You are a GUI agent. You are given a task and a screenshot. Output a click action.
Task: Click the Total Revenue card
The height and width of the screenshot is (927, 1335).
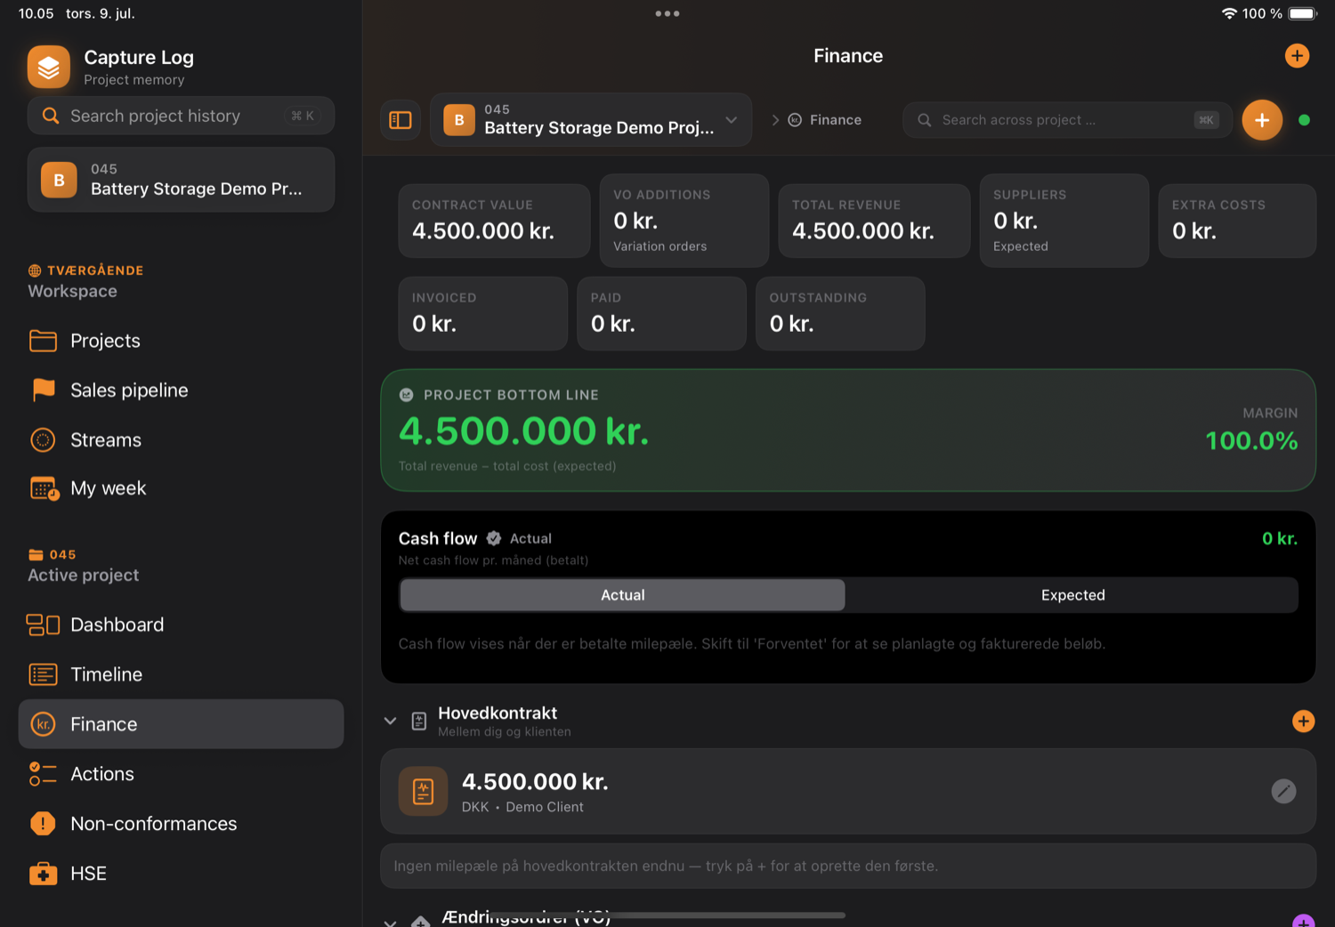(x=874, y=221)
